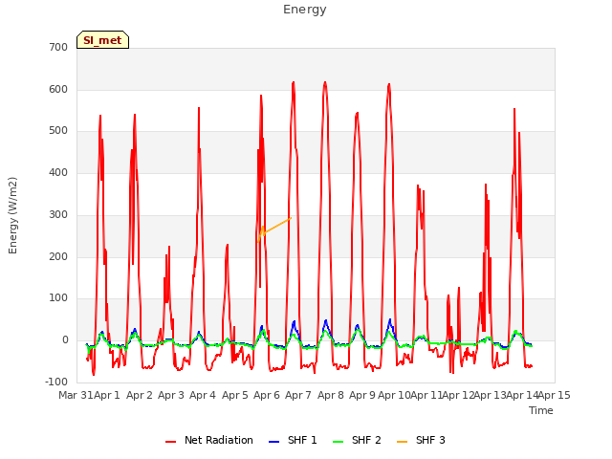The image size is (612, 459).
Task: Click the Apr 9 x-axis date label
Action: 362,395
